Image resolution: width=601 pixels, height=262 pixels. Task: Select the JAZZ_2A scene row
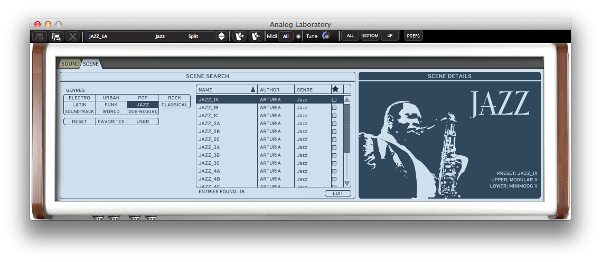click(269, 124)
